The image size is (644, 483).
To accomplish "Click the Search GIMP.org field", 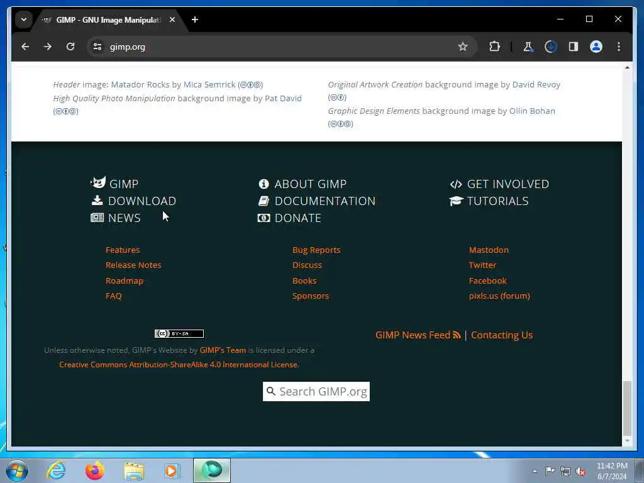I will tap(316, 391).
